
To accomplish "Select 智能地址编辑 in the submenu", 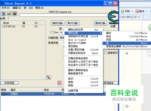I will click(127, 47).
